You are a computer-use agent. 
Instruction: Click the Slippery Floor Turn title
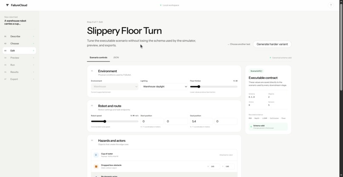[124, 31]
